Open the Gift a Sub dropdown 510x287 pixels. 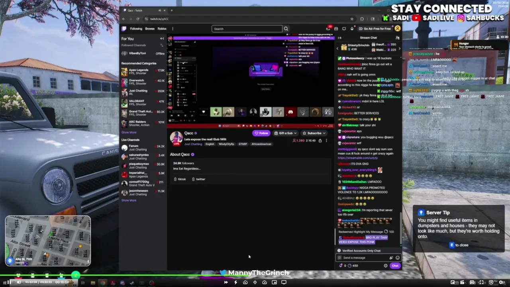(285, 133)
